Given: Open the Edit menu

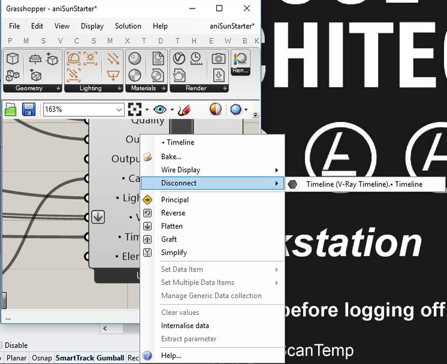Looking at the screenshot, I should point(37,26).
